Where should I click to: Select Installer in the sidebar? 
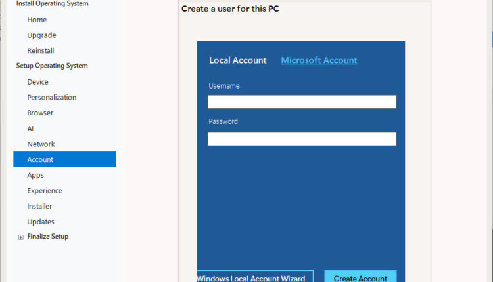[x=39, y=206]
